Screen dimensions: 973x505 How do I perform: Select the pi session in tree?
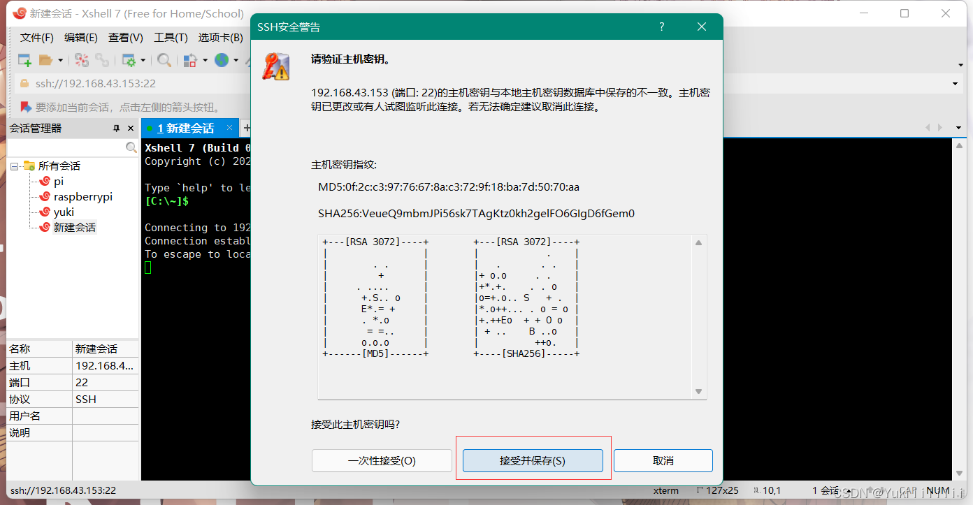click(x=59, y=182)
